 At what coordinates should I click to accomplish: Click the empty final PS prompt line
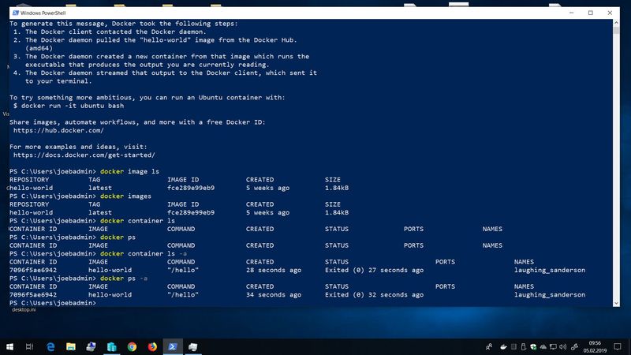tap(53, 303)
